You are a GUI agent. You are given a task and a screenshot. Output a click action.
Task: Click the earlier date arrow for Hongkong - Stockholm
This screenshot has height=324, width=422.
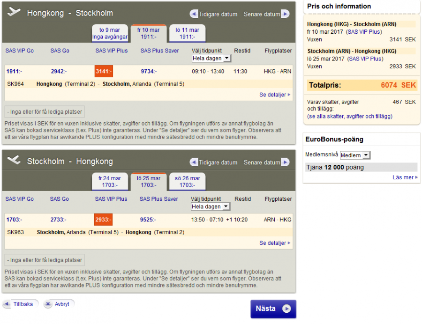point(194,14)
